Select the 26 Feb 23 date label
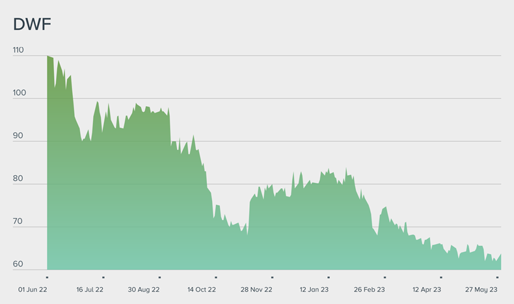Screen dimensions: 514x304 click(370, 289)
